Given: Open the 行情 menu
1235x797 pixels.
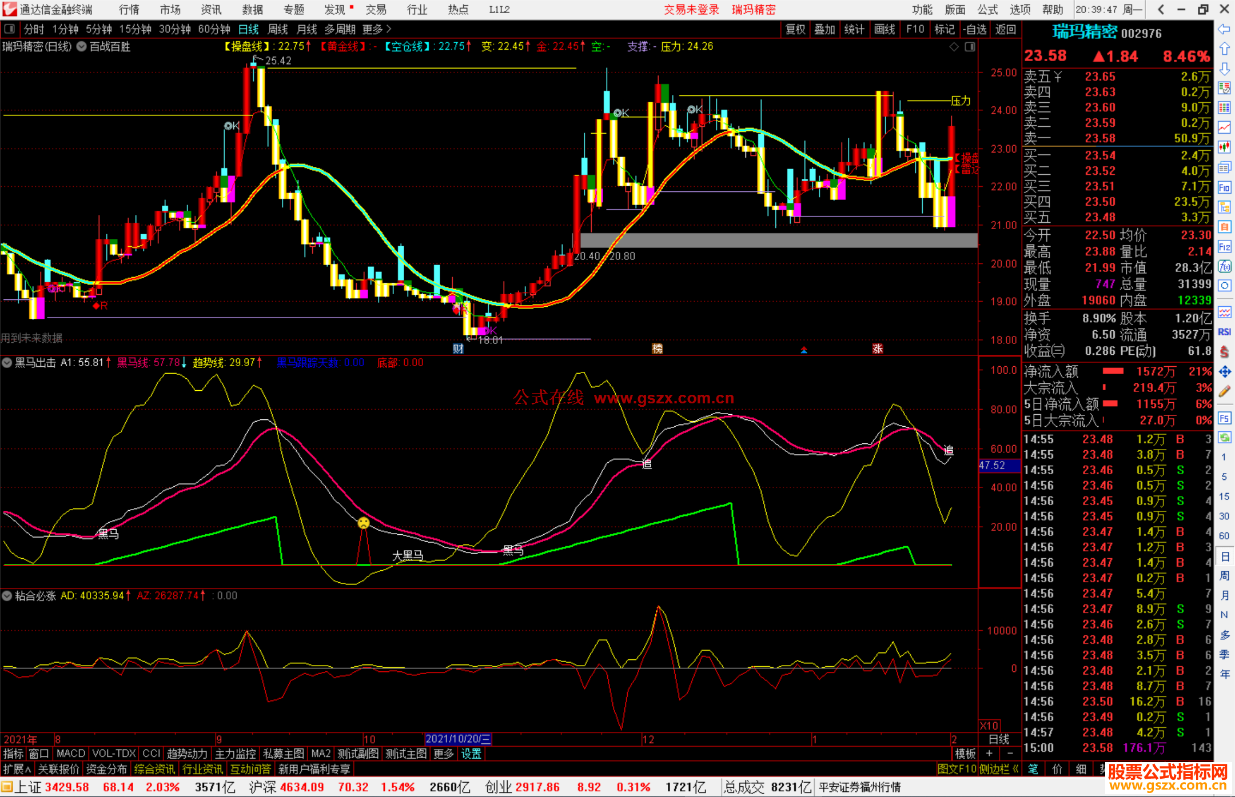Looking at the screenshot, I should pyautogui.click(x=129, y=10).
